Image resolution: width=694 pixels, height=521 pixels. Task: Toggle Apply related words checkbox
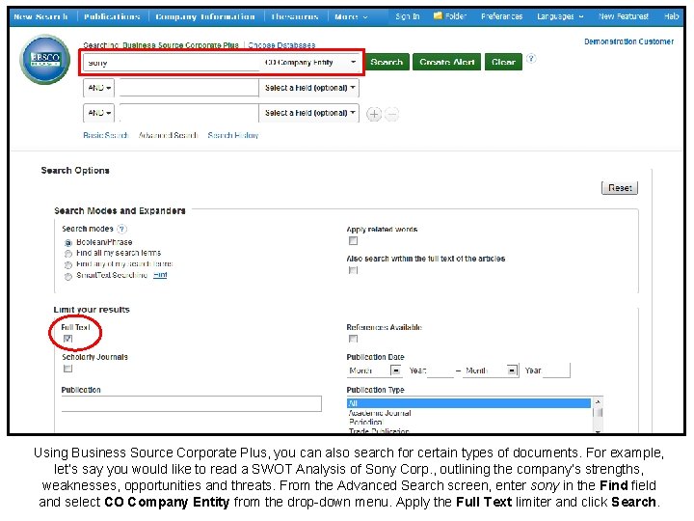(x=353, y=240)
